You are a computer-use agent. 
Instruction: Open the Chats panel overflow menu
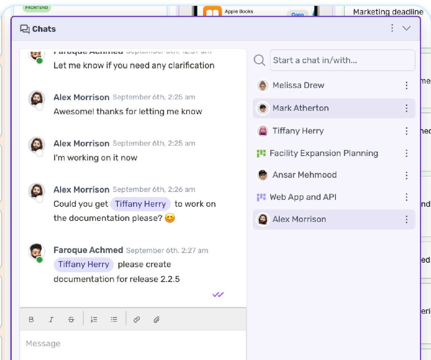click(x=392, y=28)
